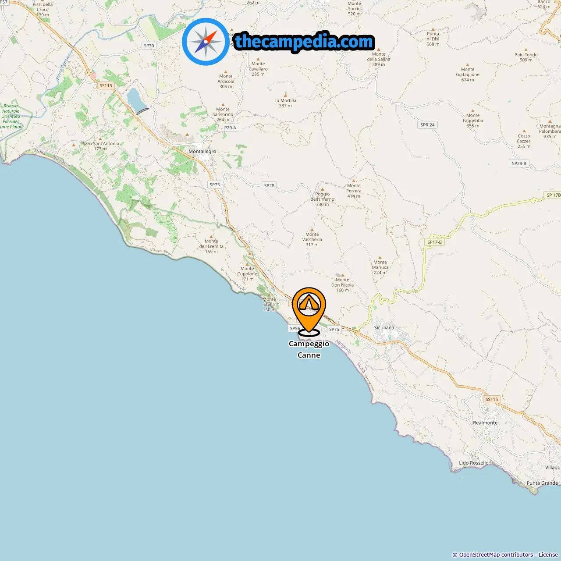Open thecampedia.com logo text
561x561 pixels.
click(x=304, y=42)
